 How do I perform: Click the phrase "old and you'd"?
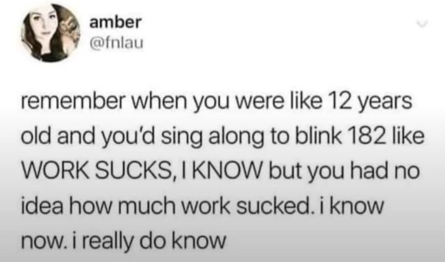(x=89, y=137)
